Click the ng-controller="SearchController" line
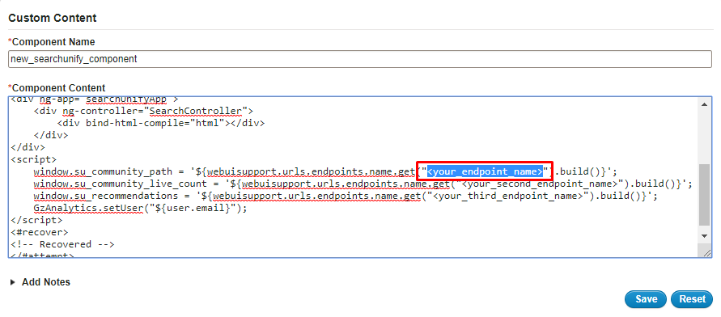 pyautogui.click(x=143, y=111)
